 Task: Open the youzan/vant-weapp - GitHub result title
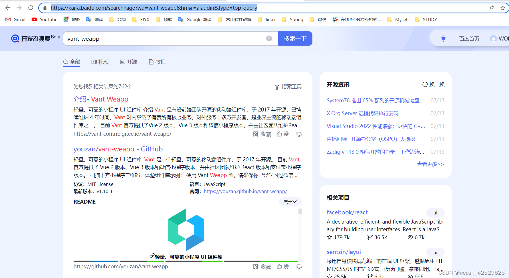pos(118,149)
